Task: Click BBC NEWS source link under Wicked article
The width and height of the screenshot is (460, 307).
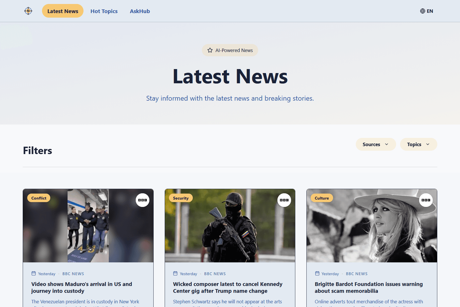Action: tap(215, 273)
